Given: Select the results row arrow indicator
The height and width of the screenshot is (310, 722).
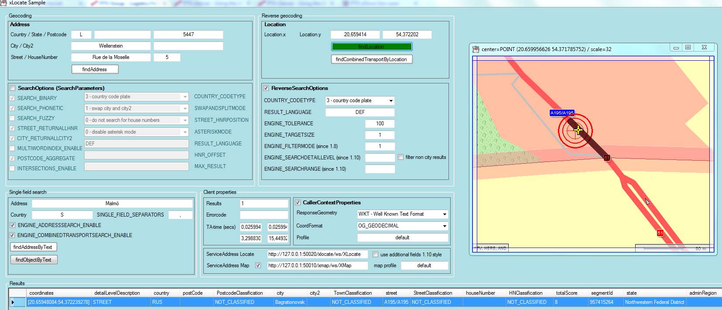Looking at the screenshot, I should [x=13, y=302].
